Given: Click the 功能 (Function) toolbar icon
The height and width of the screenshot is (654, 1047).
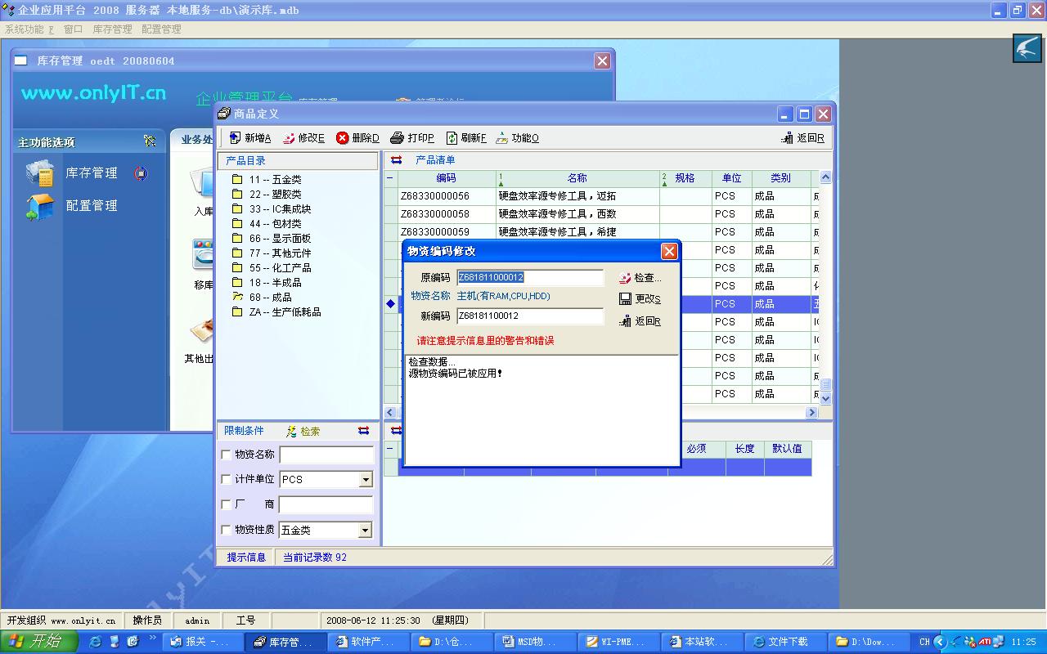Looking at the screenshot, I should 502,138.
